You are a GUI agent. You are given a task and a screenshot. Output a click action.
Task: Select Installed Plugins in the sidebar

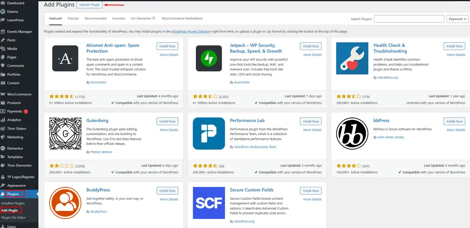click(x=13, y=203)
